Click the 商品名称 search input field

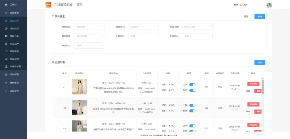(x=89, y=27)
